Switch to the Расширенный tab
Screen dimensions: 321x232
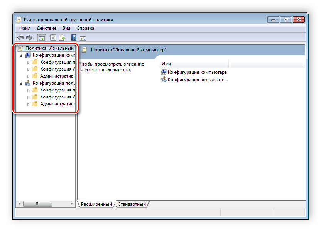coord(96,204)
